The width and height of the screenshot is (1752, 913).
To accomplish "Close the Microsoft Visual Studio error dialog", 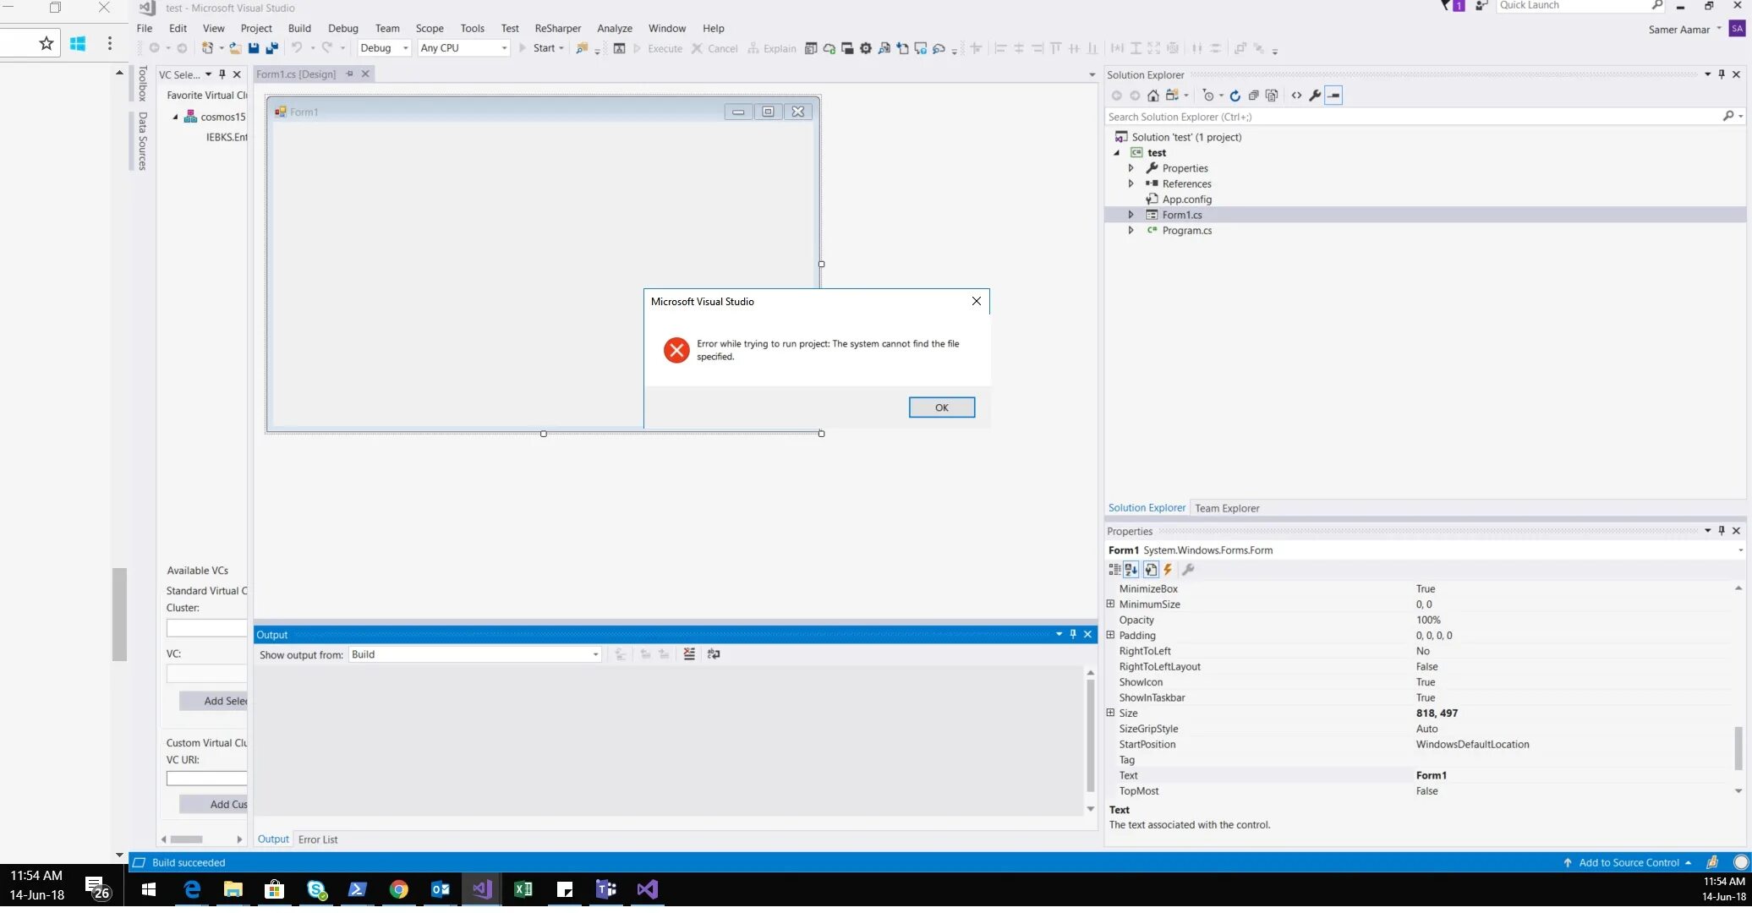I will coord(977,301).
